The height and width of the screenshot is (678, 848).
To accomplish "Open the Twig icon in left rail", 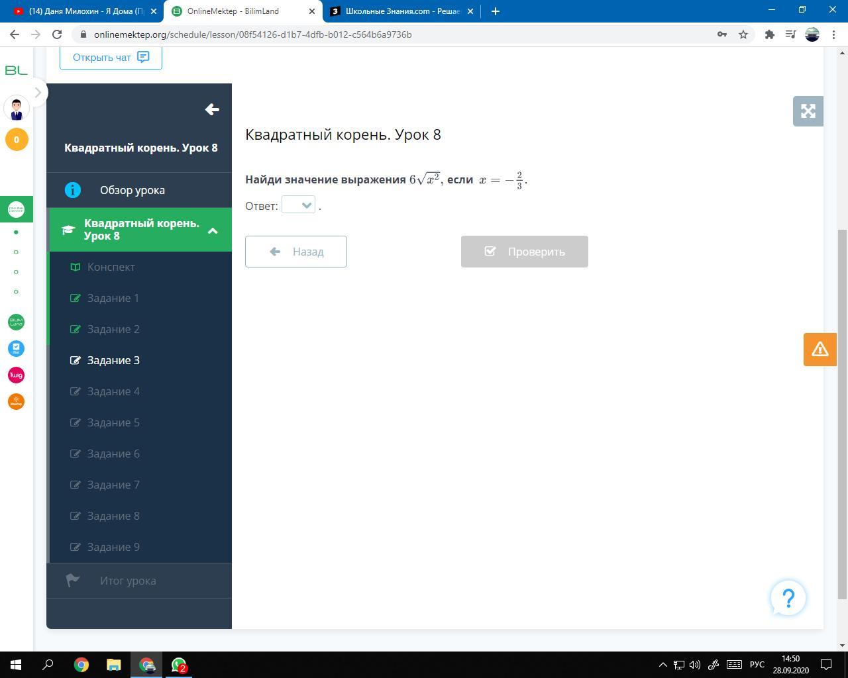I will coord(16,375).
